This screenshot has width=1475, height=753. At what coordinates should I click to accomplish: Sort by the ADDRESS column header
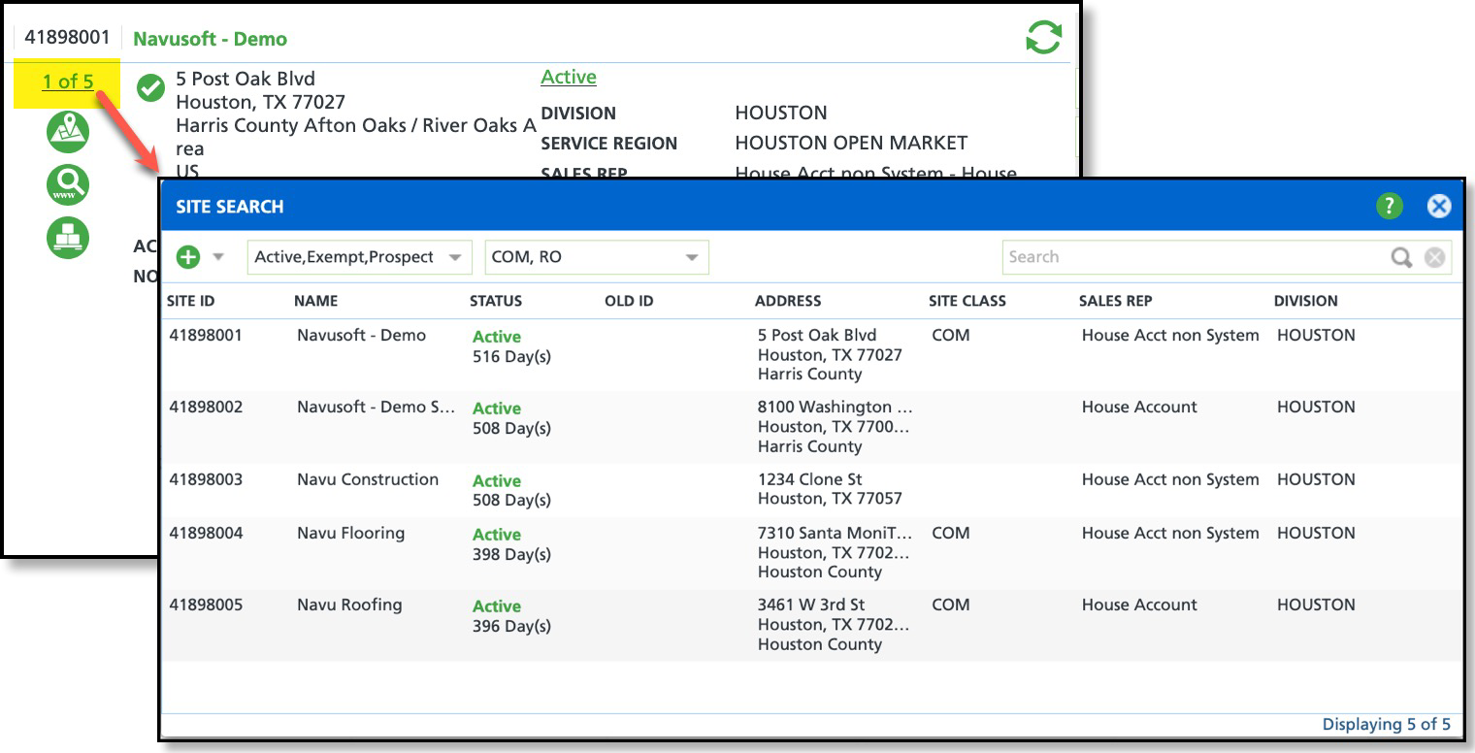coord(788,301)
